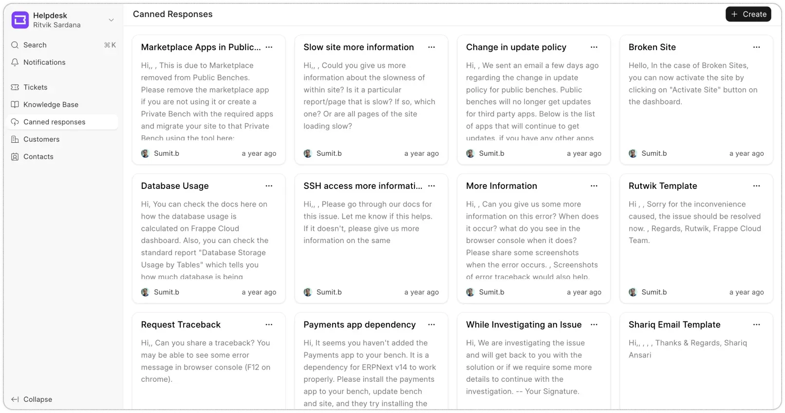Open Customers via its building icon

(x=14, y=139)
